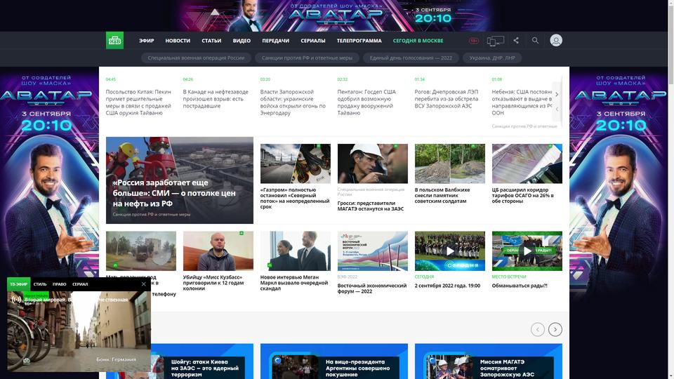Open НОВОСТИ menu item

178,41
